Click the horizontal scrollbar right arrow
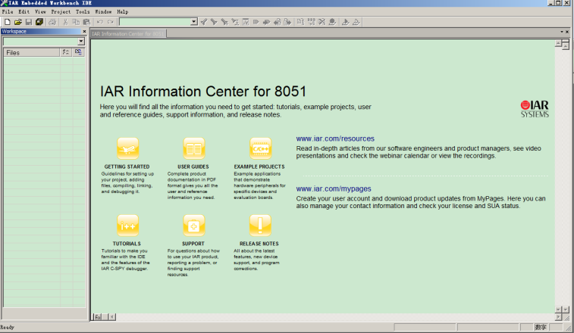Image resolution: width=574 pixels, height=333 pixels. coord(558,317)
